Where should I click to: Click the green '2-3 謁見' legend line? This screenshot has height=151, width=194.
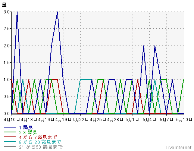(x=10, y=132)
